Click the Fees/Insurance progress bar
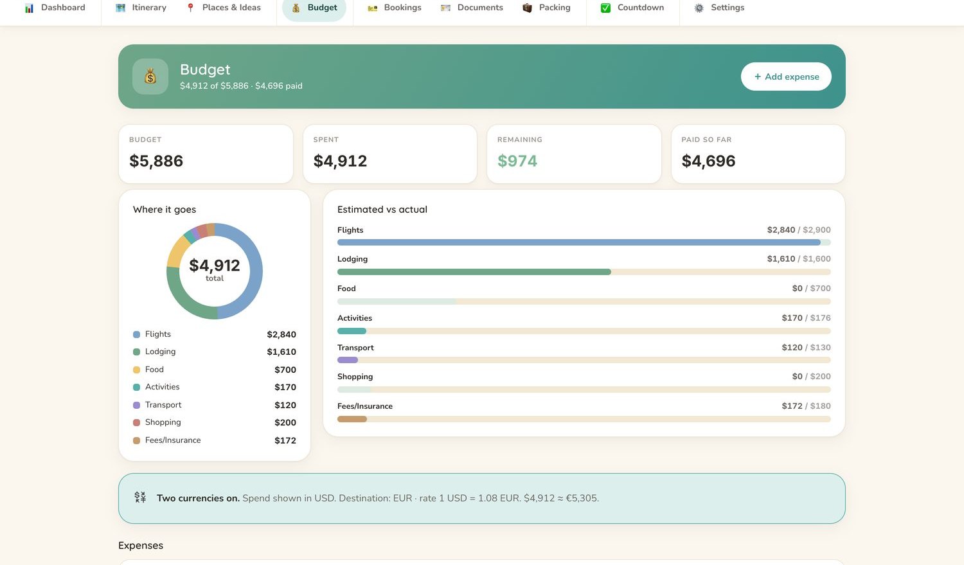The image size is (964, 565). click(x=584, y=419)
